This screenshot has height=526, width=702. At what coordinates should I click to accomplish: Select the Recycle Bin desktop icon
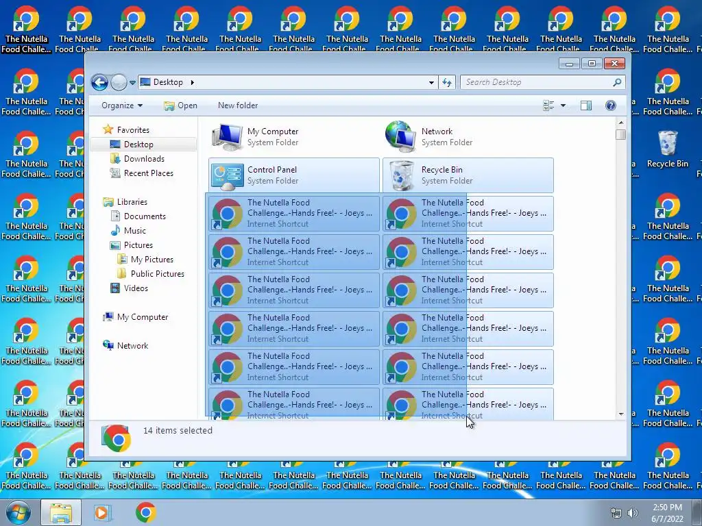668,150
